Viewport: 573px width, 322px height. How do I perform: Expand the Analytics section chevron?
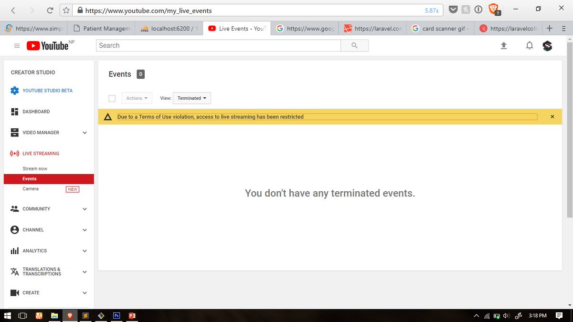tap(85, 251)
